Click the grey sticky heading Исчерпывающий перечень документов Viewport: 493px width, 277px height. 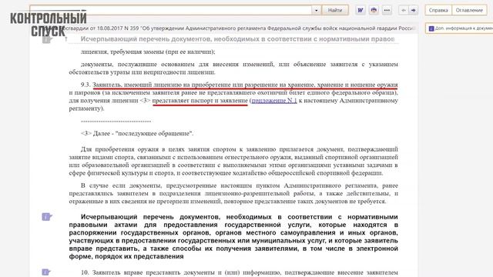(x=237, y=39)
